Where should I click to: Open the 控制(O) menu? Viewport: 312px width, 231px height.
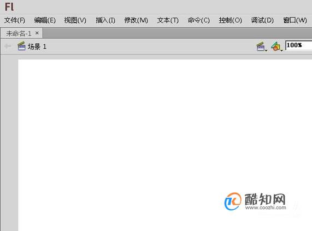pyautogui.click(x=230, y=20)
